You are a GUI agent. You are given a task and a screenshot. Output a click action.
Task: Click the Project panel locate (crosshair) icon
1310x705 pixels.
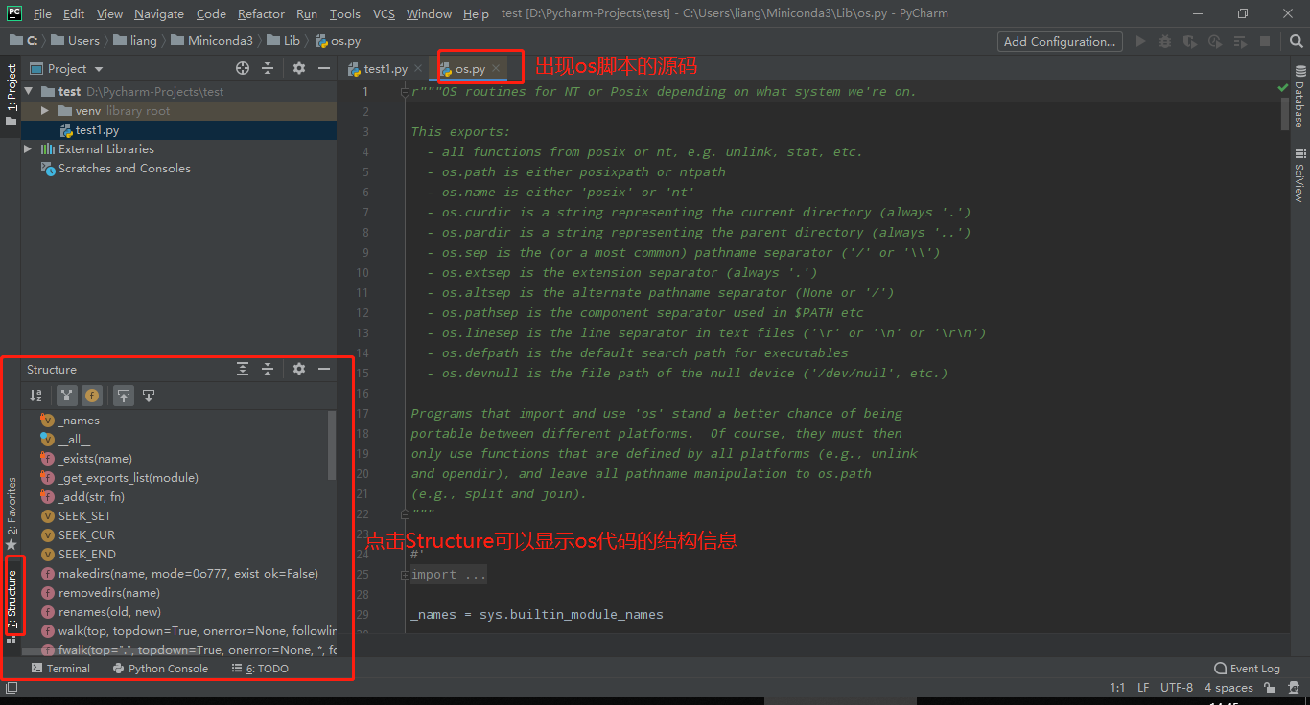pyautogui.click(x=243, y=68)
